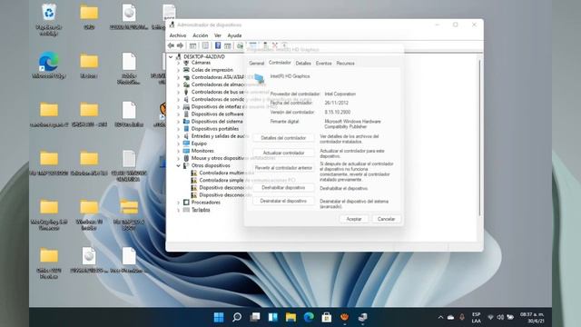The image size is (581, 327).
Task: Expand Controladoras de almacenamiento node
Action: tap(179, 84)
